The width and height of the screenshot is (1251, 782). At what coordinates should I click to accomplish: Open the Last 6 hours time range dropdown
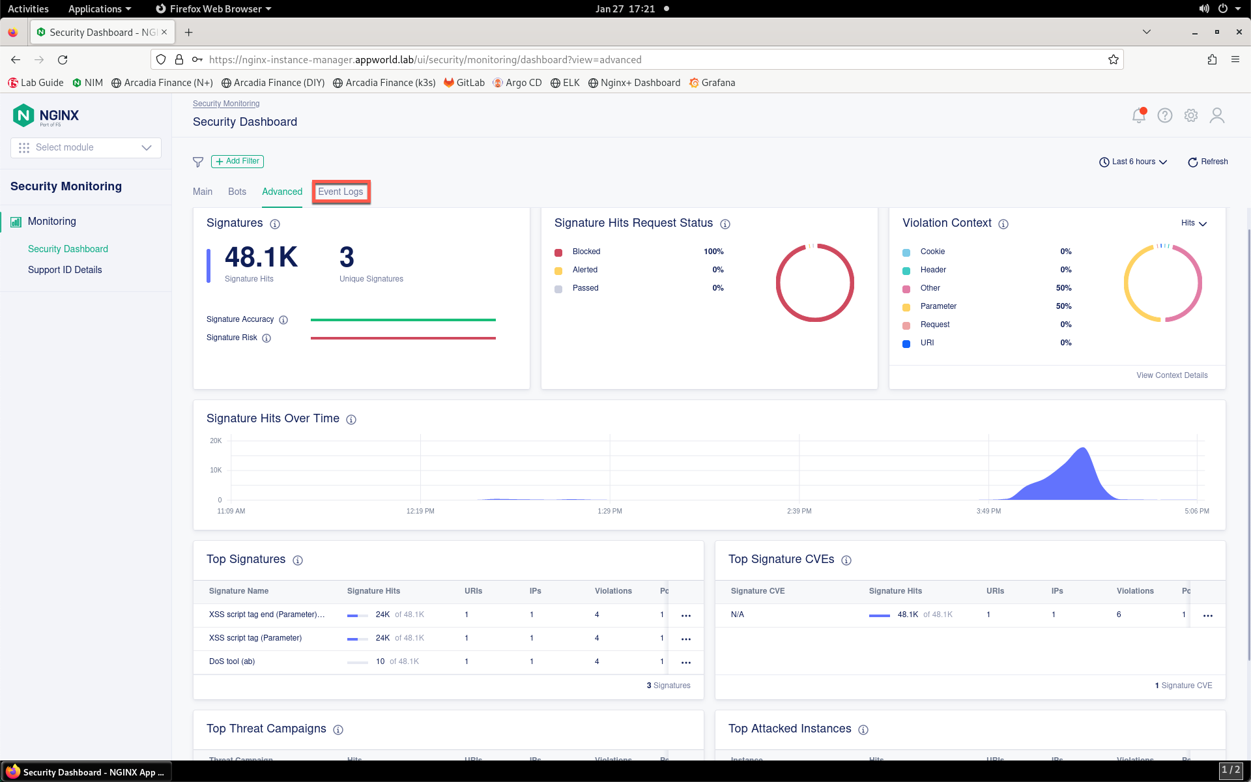(x=1133, y=162)
